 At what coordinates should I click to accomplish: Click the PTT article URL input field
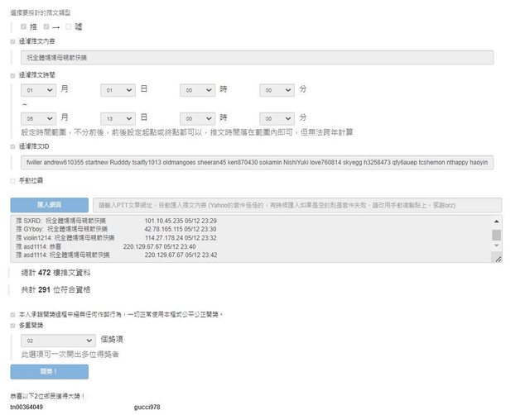(298, 204)
